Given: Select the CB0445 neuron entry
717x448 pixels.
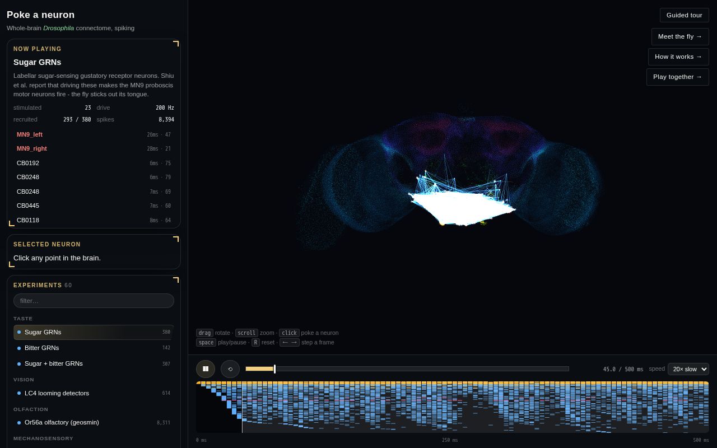Looking at the screenshot, I should (x=94, y=206).
